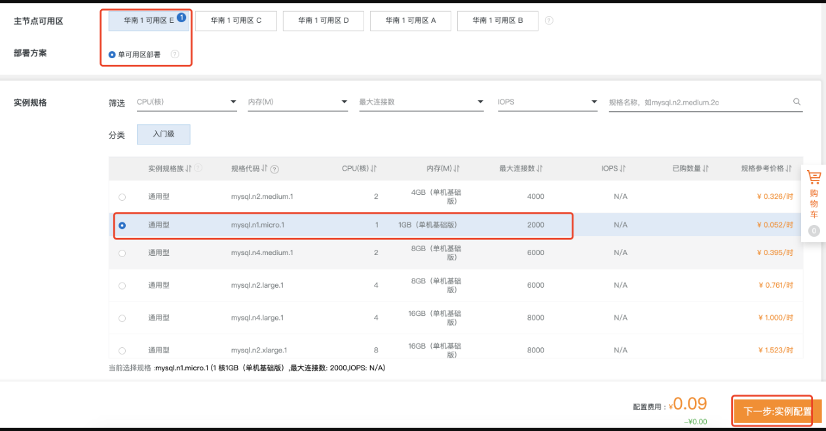This screenshot has width=826, height=431.
Task: Choose zone 华南 1 可用区 D
Action: [x=323, y=20]
